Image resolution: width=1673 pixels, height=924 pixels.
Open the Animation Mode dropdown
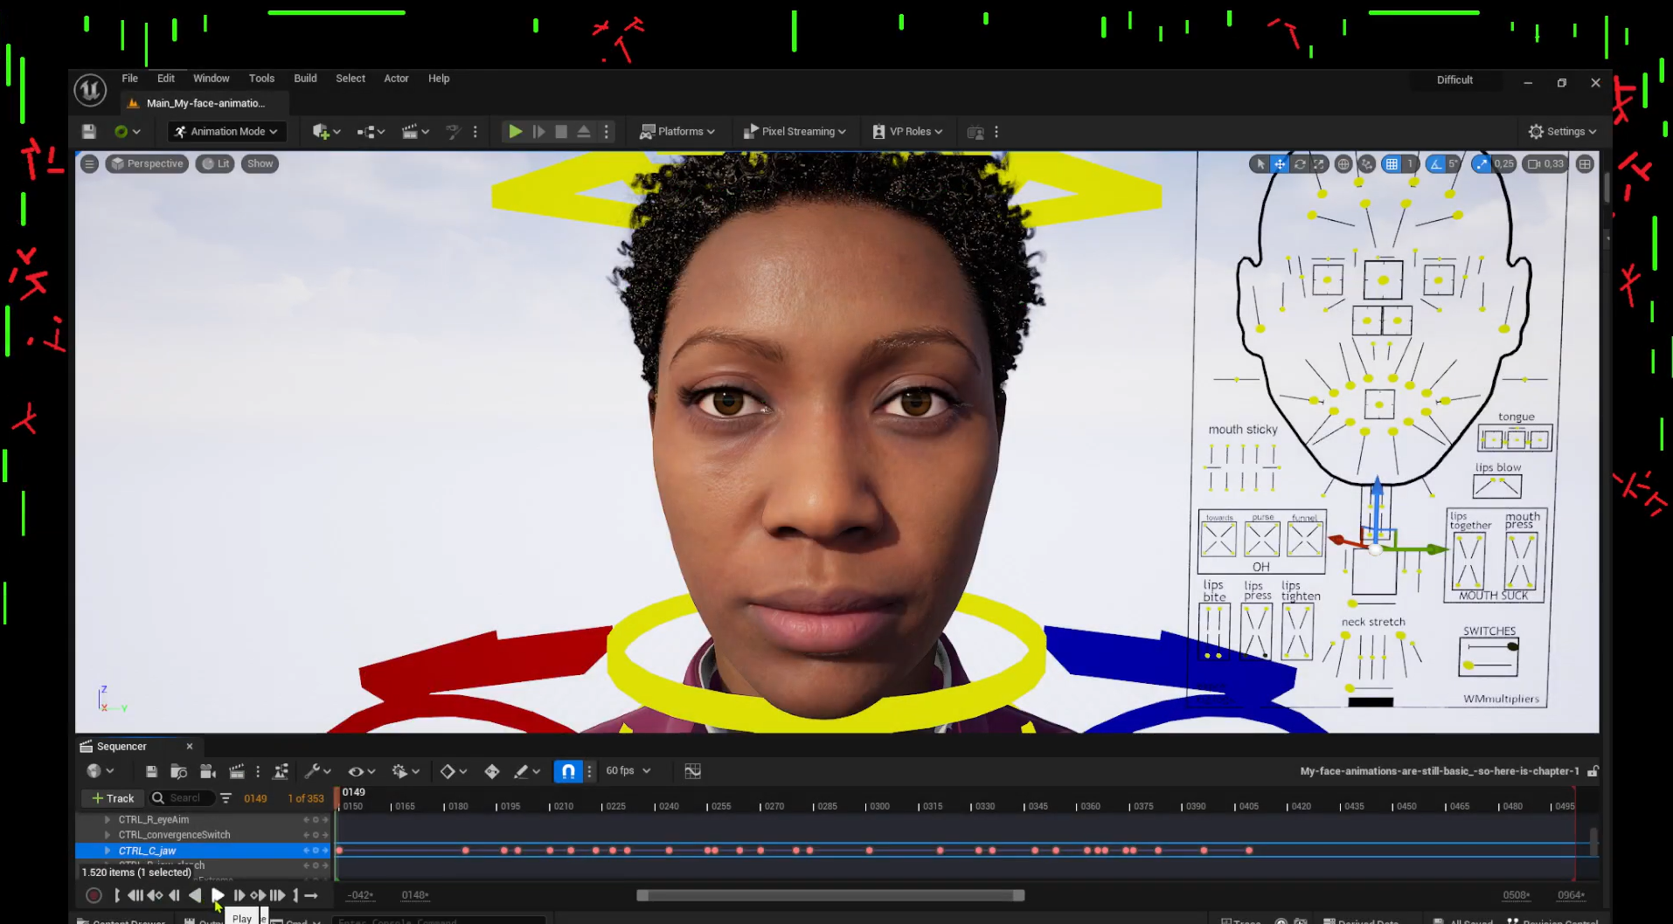pos(226,132)
